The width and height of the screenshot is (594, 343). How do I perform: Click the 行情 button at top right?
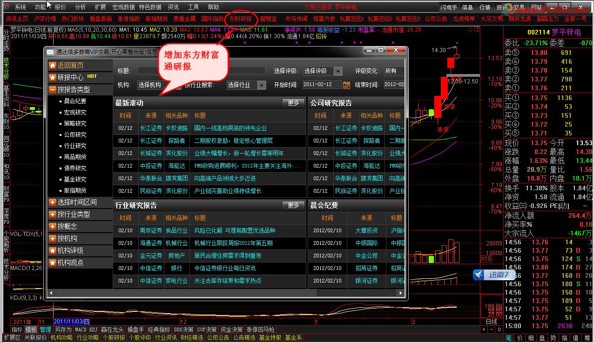(485, 7)
